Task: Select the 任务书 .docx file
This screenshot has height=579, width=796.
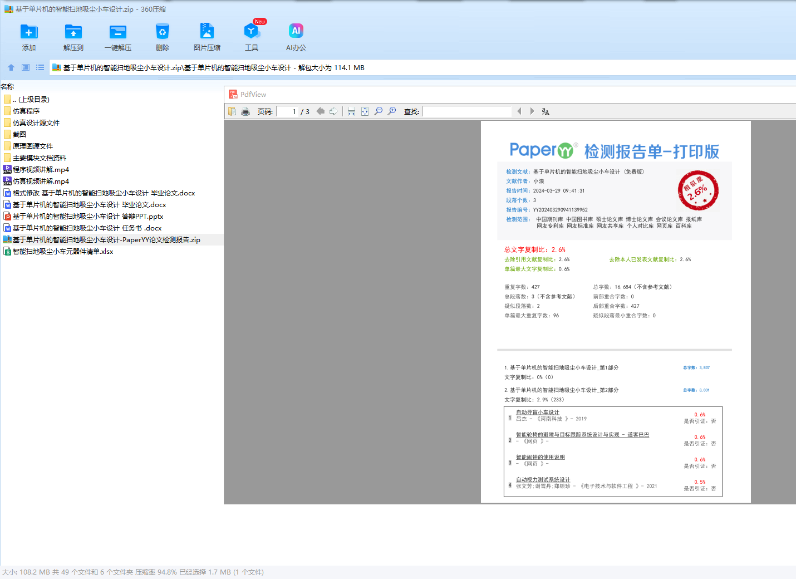Action: pyautogui.click(x=82, y=228)
